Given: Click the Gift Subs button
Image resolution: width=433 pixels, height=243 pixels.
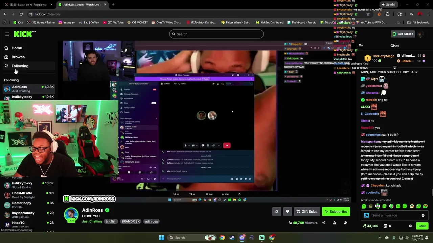Looking at the screenshot, I should [x=307, y=212].
